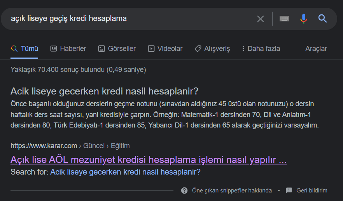This screenshot has height=201, width=343.
Task: Click the Alışveriş tag icon
Action: point(198,49)
